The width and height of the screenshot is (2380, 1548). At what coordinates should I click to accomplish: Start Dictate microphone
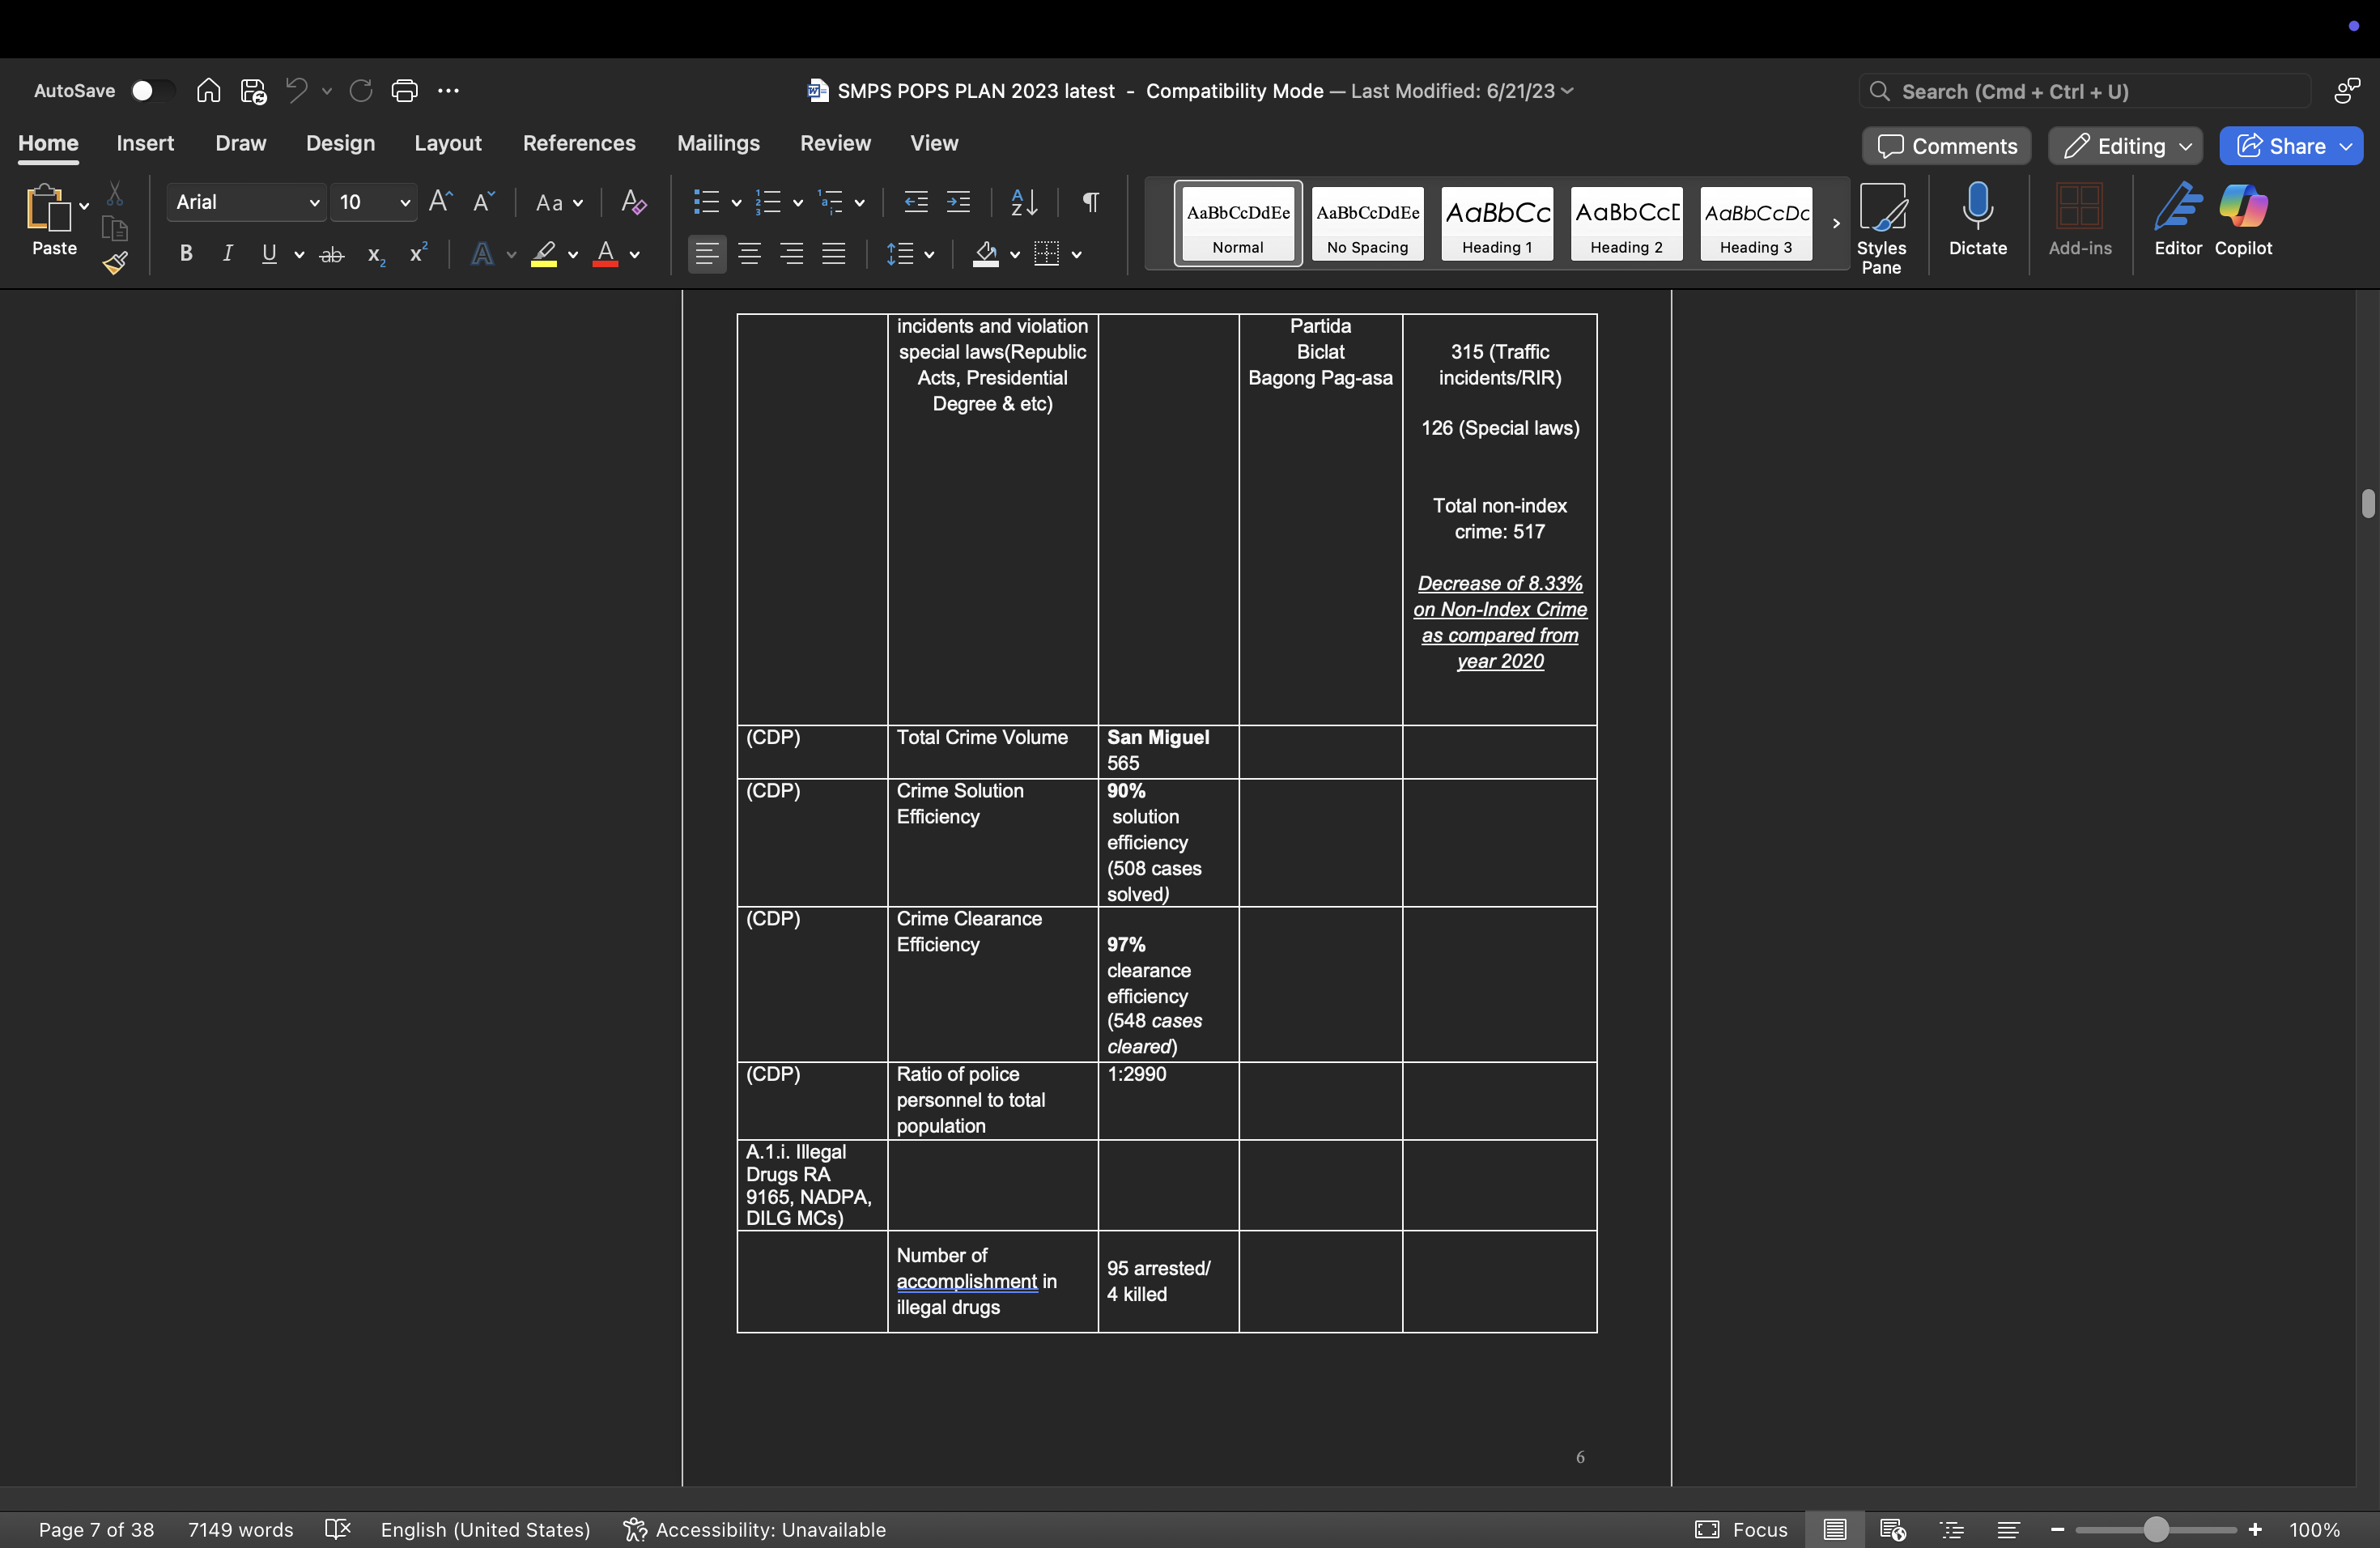pos(1977,219)
